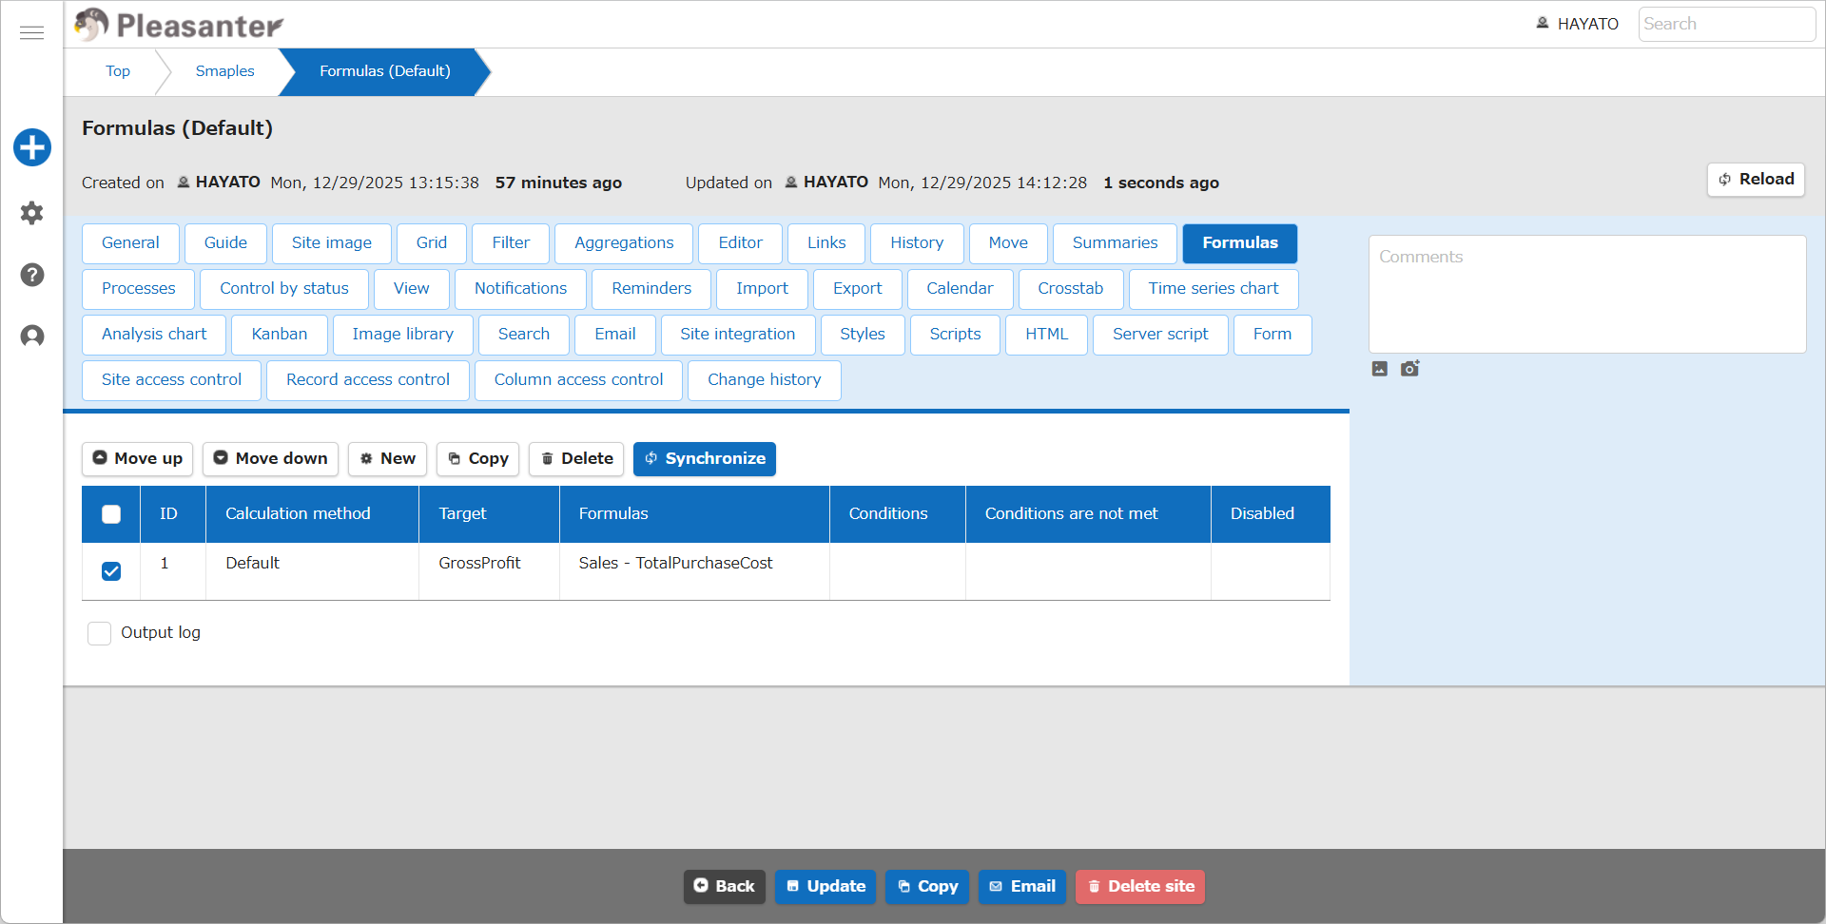Click the camera icon below Comments
The width and height of the screenshot is (1826, 924).
1409,368
